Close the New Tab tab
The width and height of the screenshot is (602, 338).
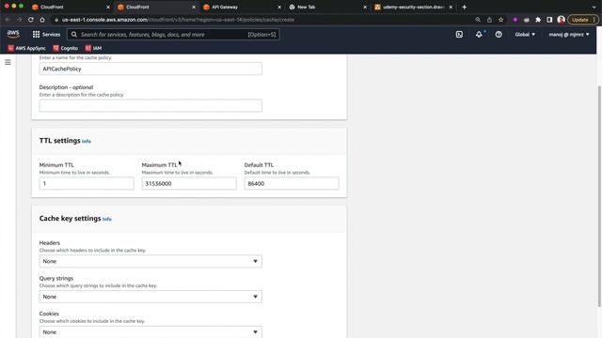(x=365, y=7)
